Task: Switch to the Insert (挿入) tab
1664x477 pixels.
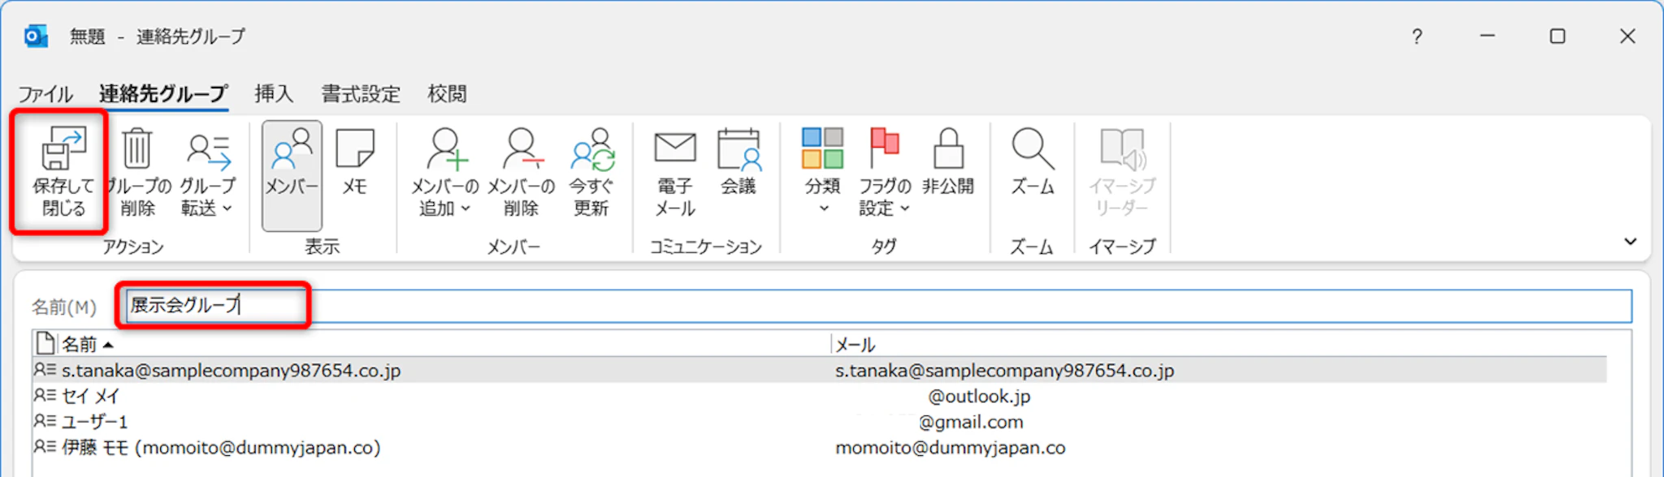Action: coord(273,94)
